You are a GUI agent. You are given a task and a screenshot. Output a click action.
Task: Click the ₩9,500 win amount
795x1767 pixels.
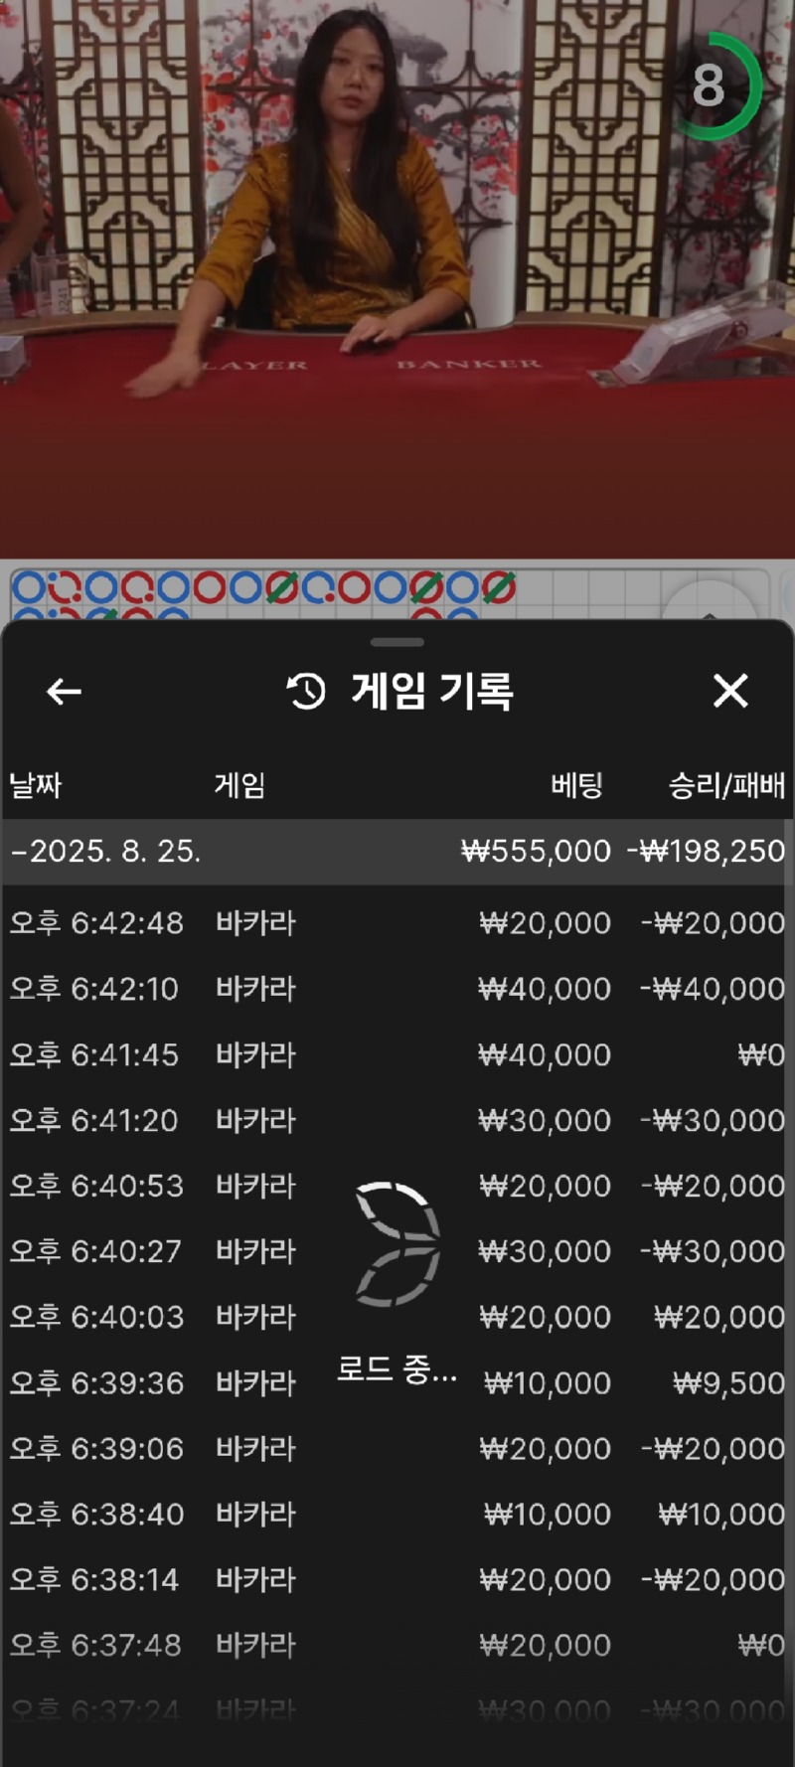728,1382
